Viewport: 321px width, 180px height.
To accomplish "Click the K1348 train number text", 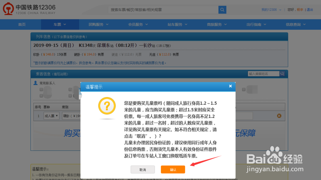I will pyautogui.click(x=86, y=45).
